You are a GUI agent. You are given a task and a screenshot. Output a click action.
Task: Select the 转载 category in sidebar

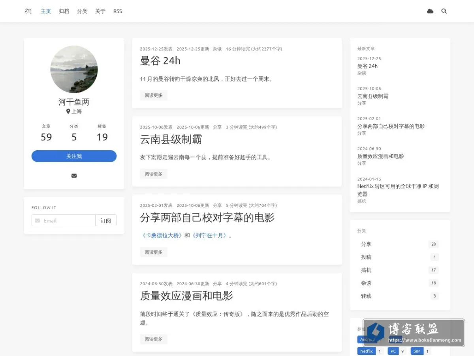[x=400, y=296]
